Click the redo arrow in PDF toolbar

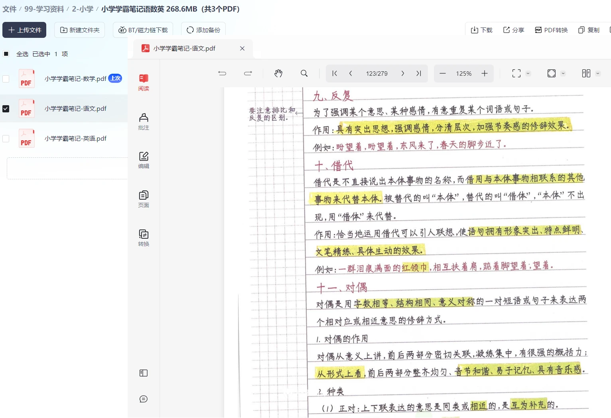tap(248, 73)
